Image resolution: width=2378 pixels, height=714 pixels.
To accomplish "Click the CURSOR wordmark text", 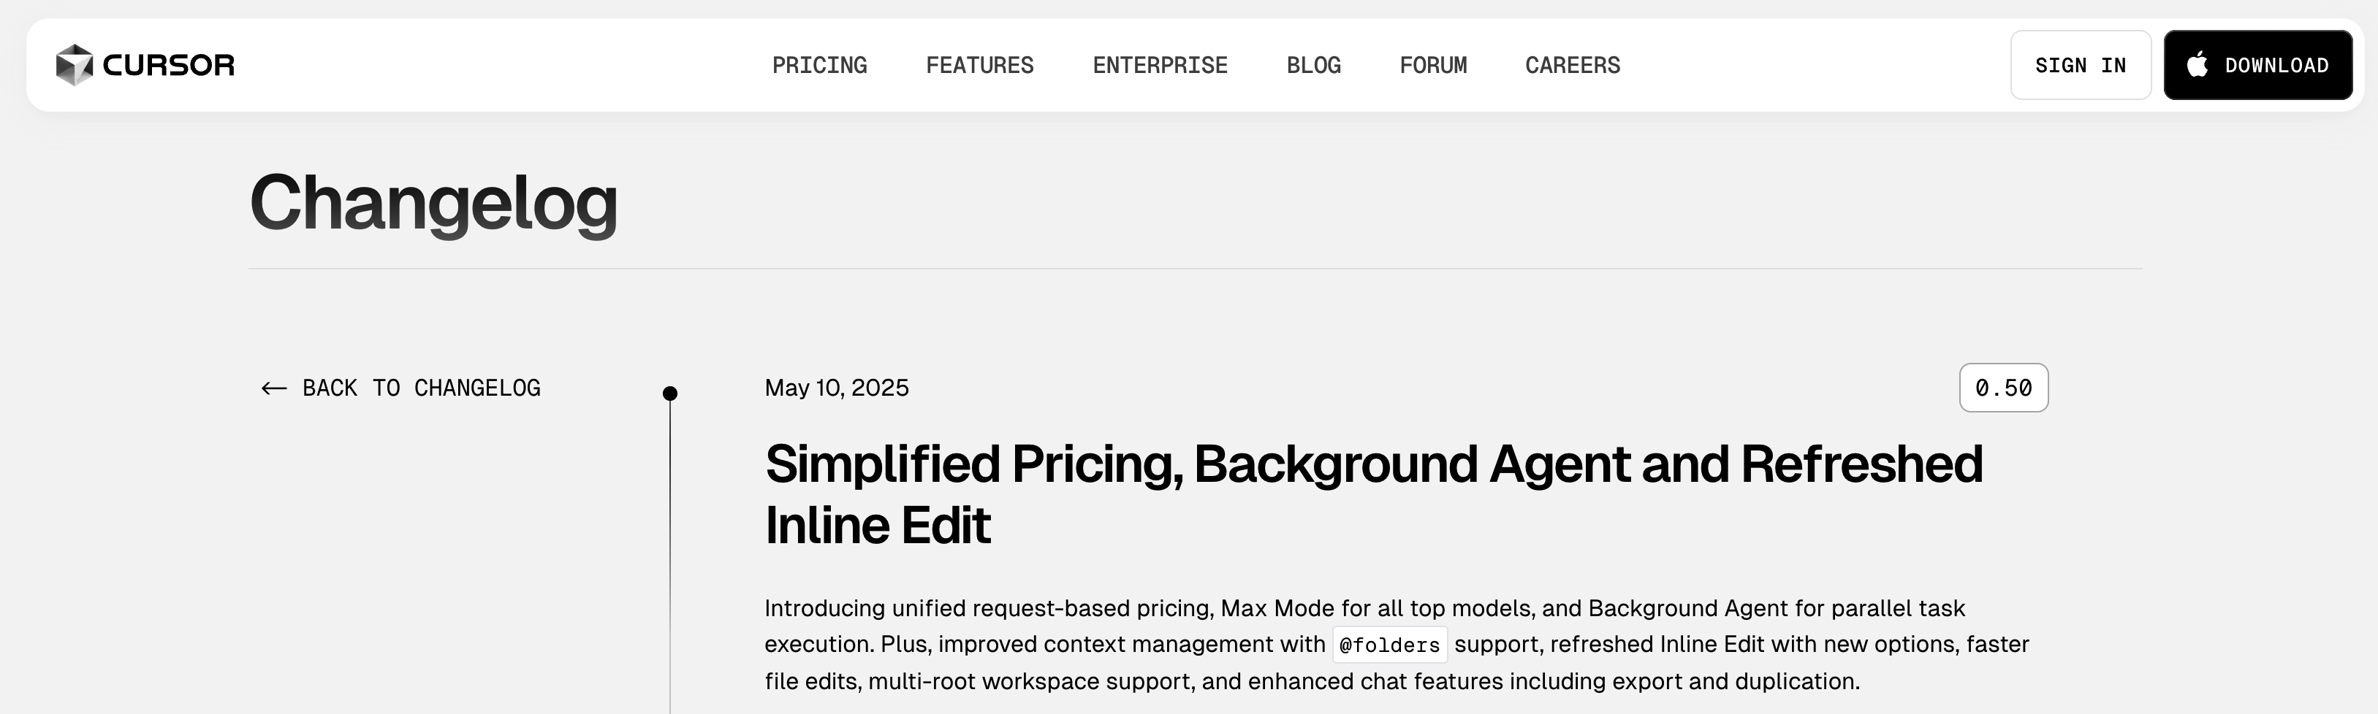I will [x=168, y=66].
